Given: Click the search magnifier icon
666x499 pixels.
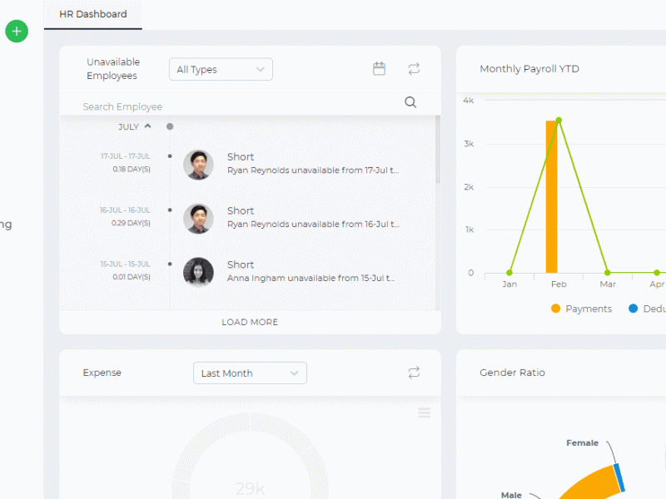Looking at the screenshot, I should [410, 102].
